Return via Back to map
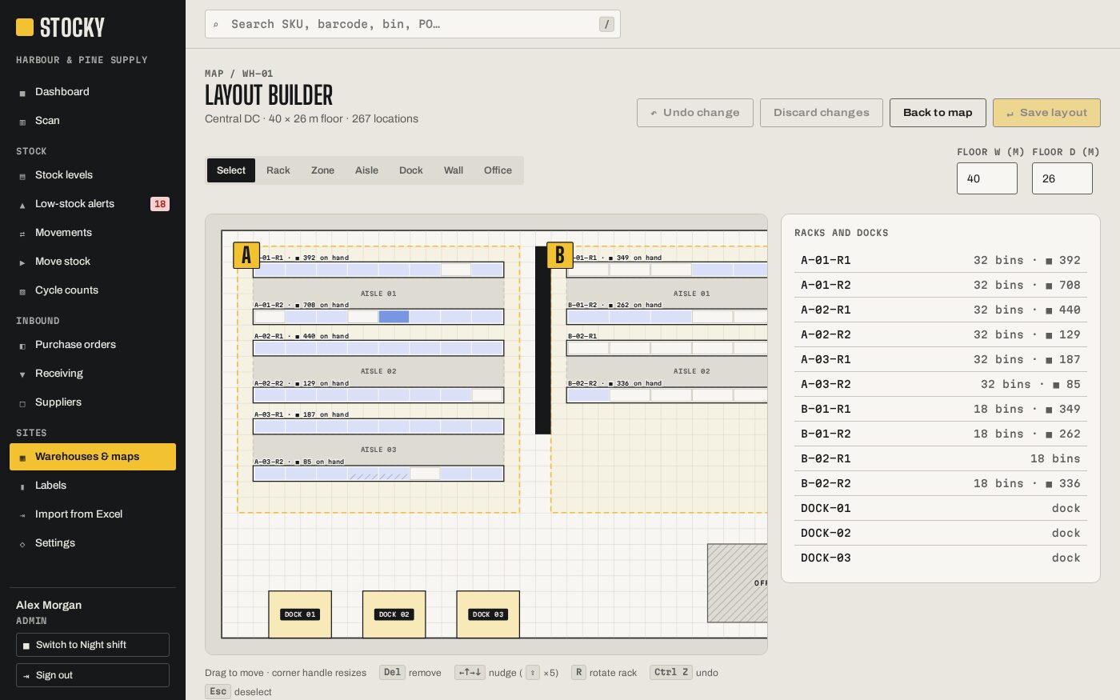The width and height of the screenshot is (1120, 700). click(938, 113)
